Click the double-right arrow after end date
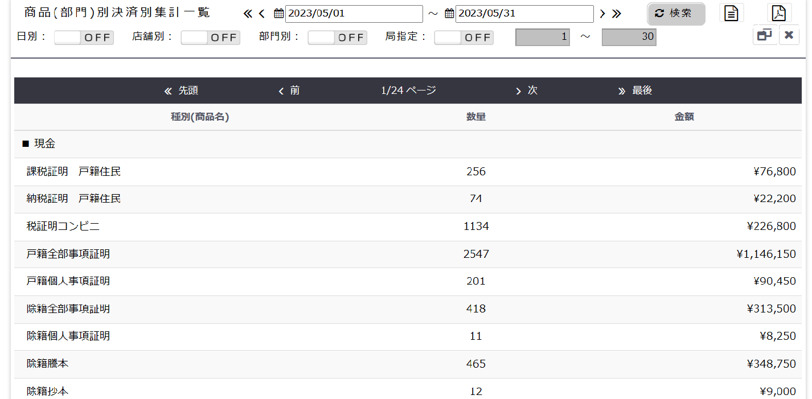The image size is (812, 399). click(617, 14)
